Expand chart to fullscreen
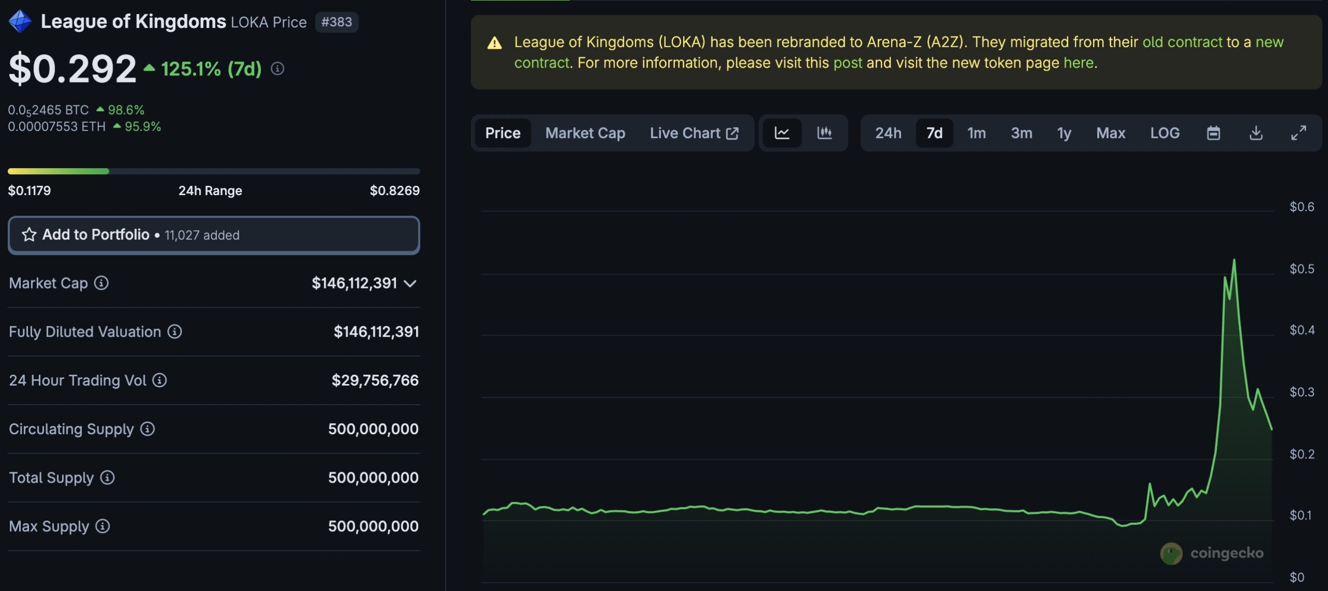Image resolution: width=1328 pixels, height=591 pixels. (1298, 133)
